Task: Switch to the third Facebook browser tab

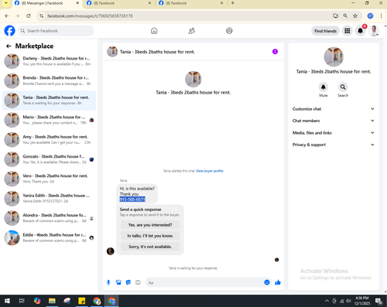Action: coord(191,3)
